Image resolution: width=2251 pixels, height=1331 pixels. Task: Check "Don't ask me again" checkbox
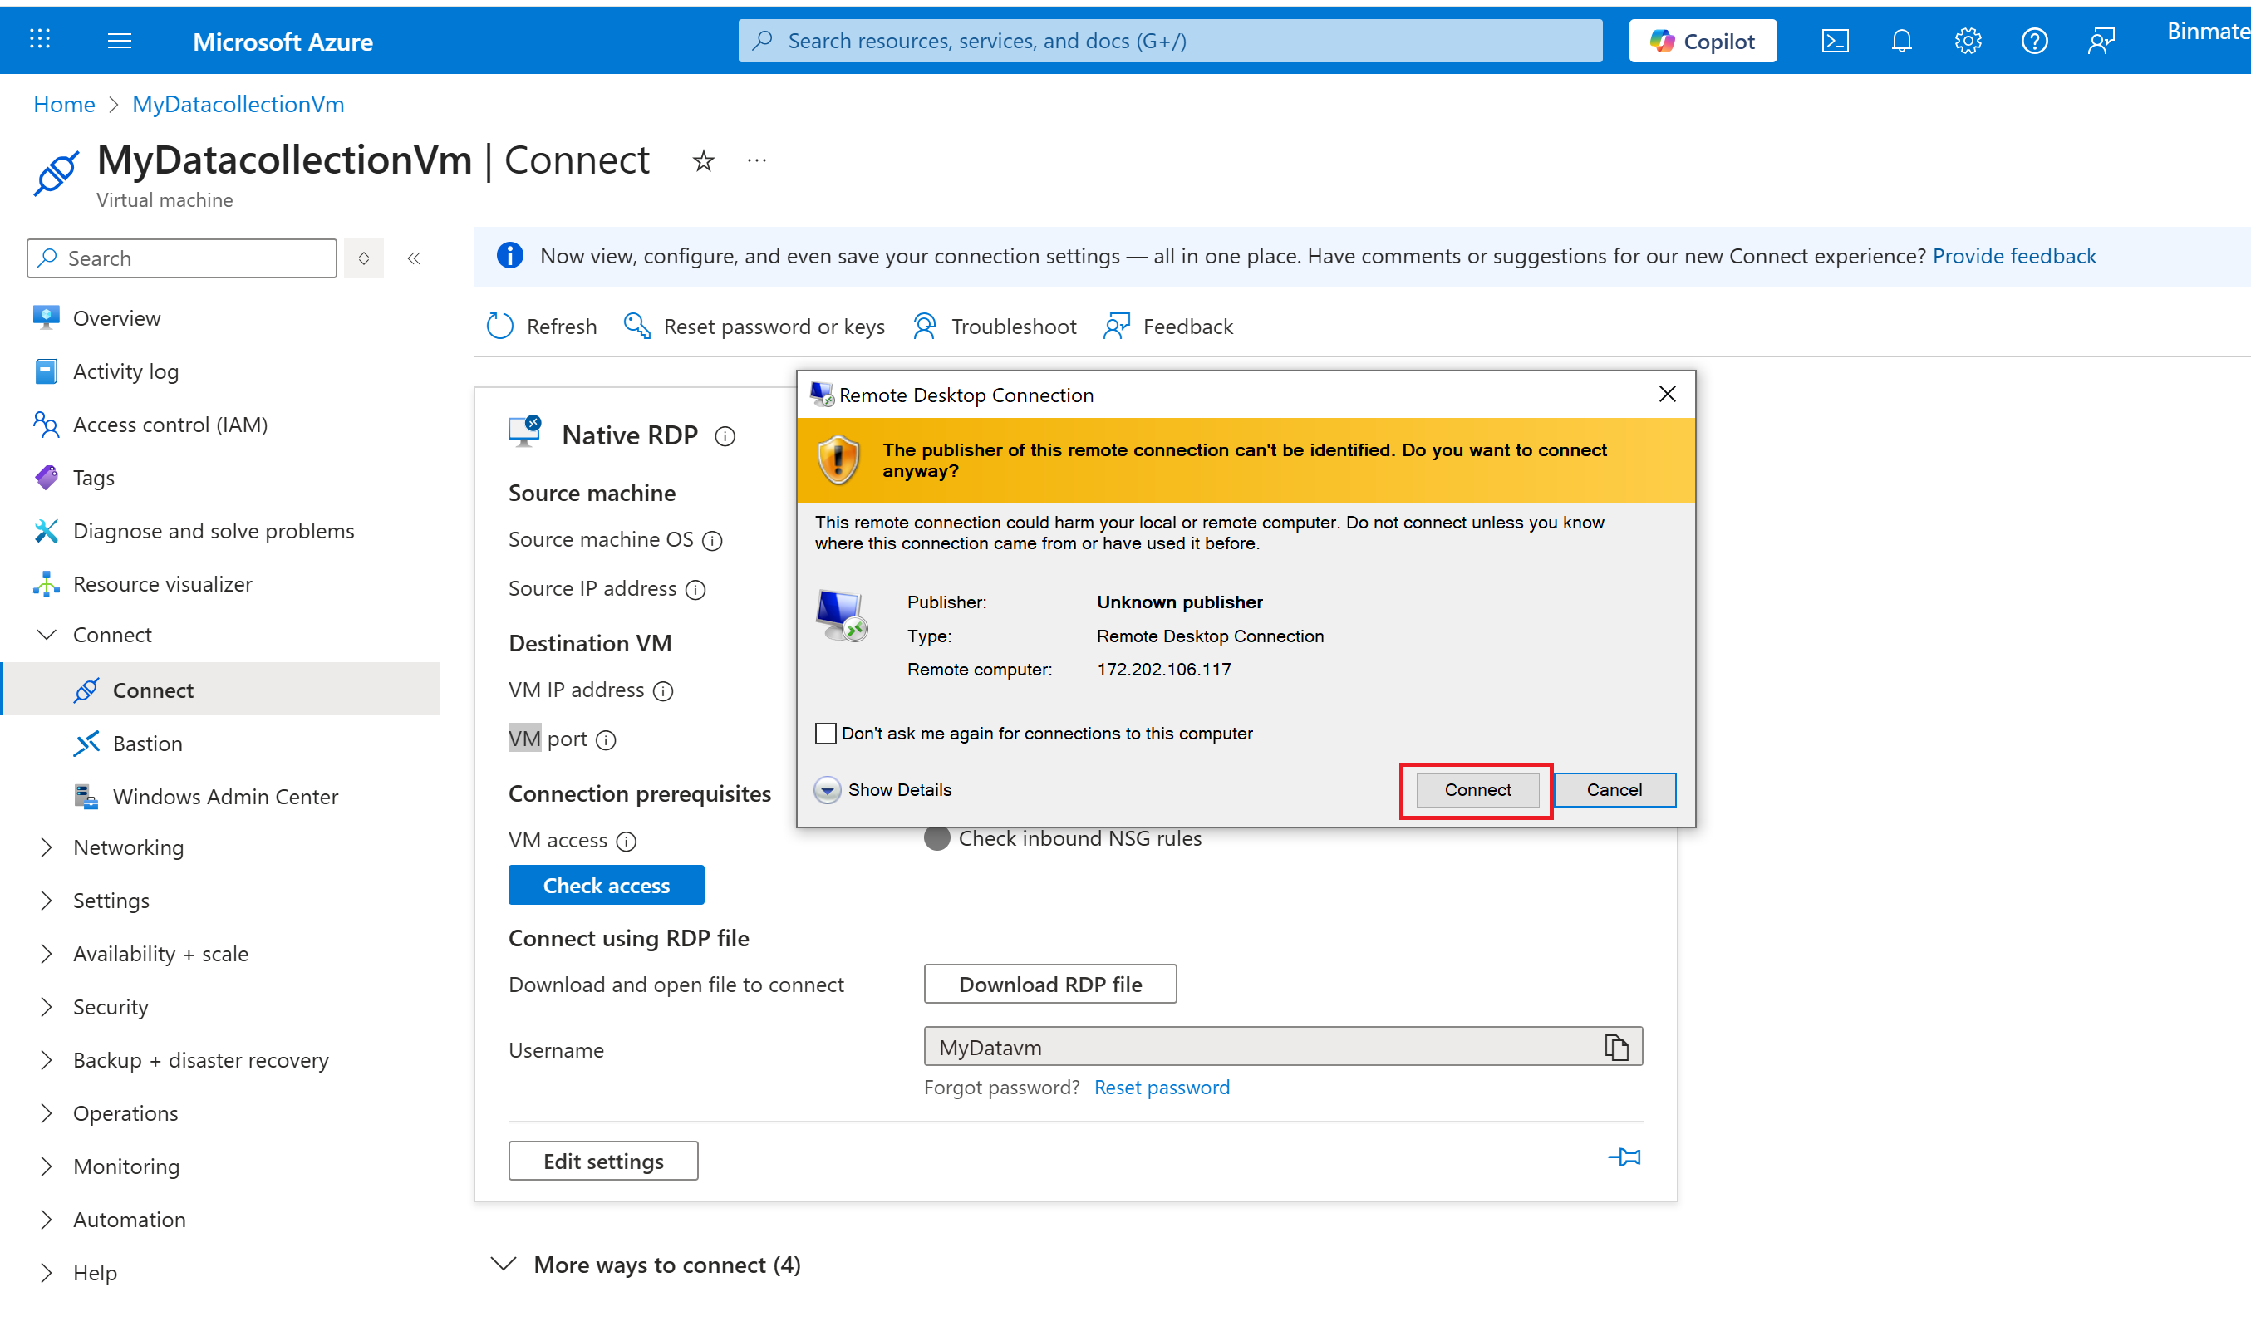click(825, 734)
